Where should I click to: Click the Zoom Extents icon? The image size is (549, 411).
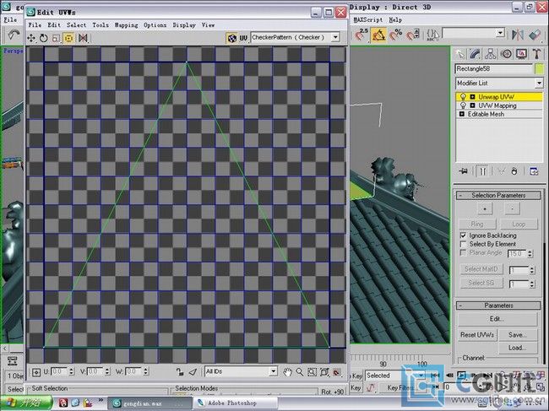324,372
